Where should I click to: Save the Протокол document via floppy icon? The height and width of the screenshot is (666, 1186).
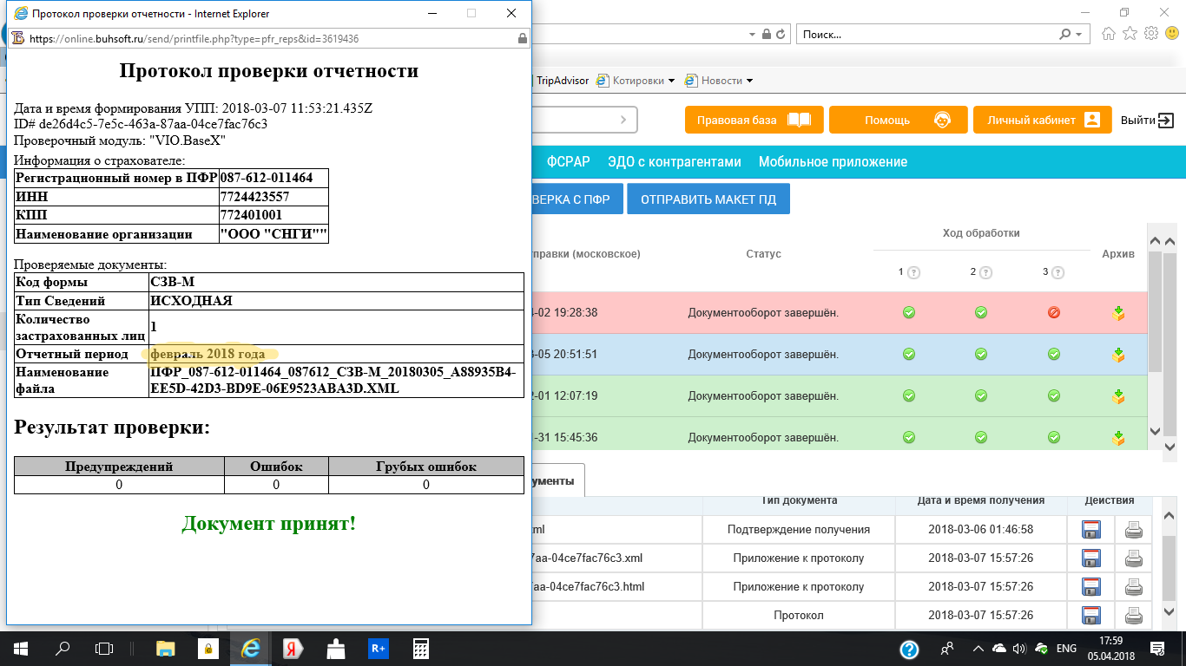1090,616
